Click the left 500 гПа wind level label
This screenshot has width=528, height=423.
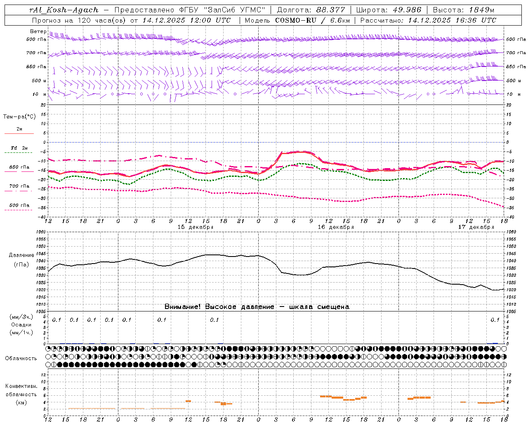36,39
